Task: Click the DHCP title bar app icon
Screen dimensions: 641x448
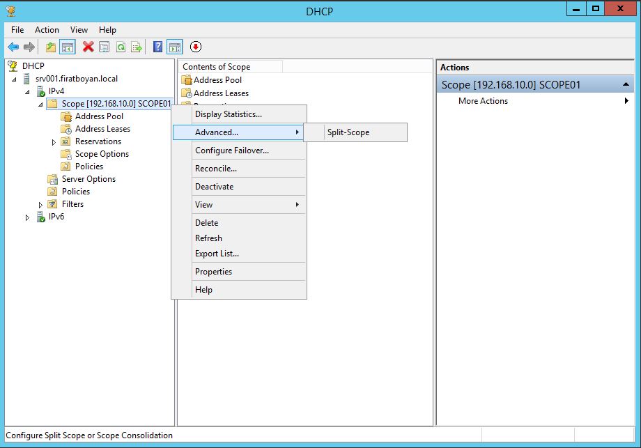Action: point(11,10)
